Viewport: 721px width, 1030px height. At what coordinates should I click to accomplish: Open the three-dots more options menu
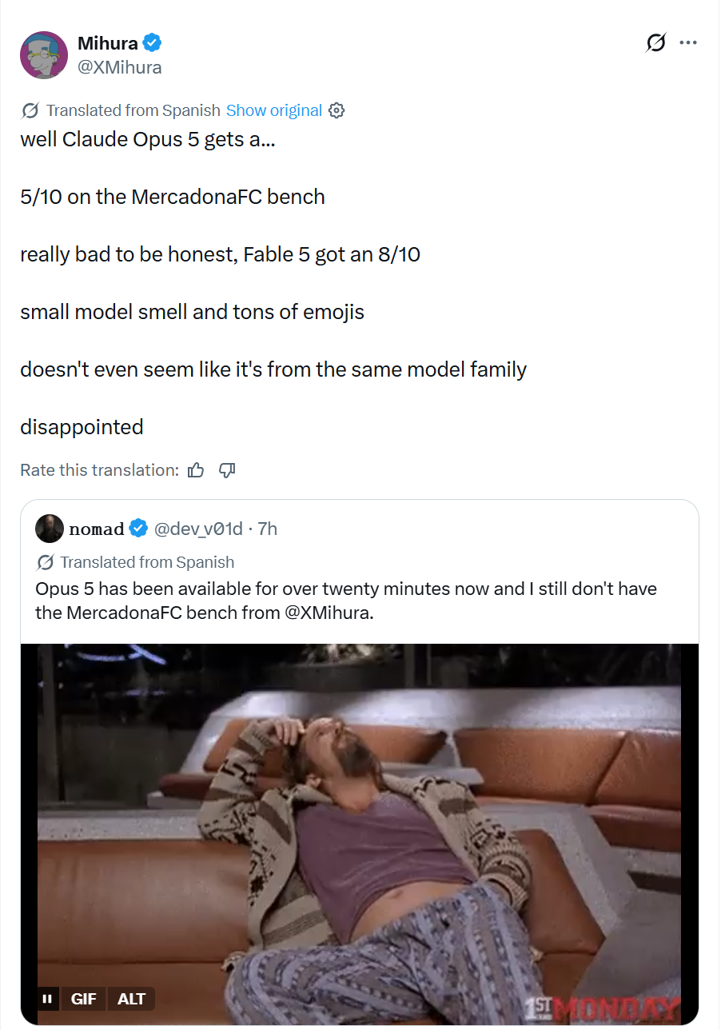click(688, 43)
